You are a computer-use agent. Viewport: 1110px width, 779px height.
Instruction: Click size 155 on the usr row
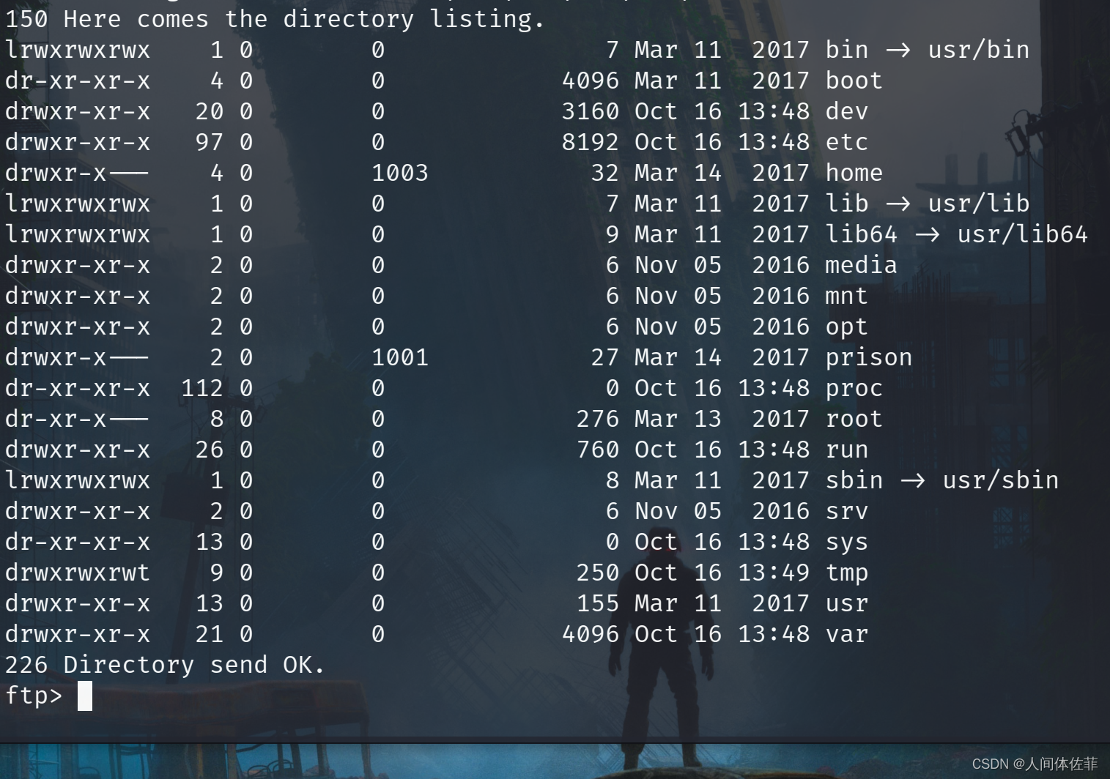tap(597, 603)
